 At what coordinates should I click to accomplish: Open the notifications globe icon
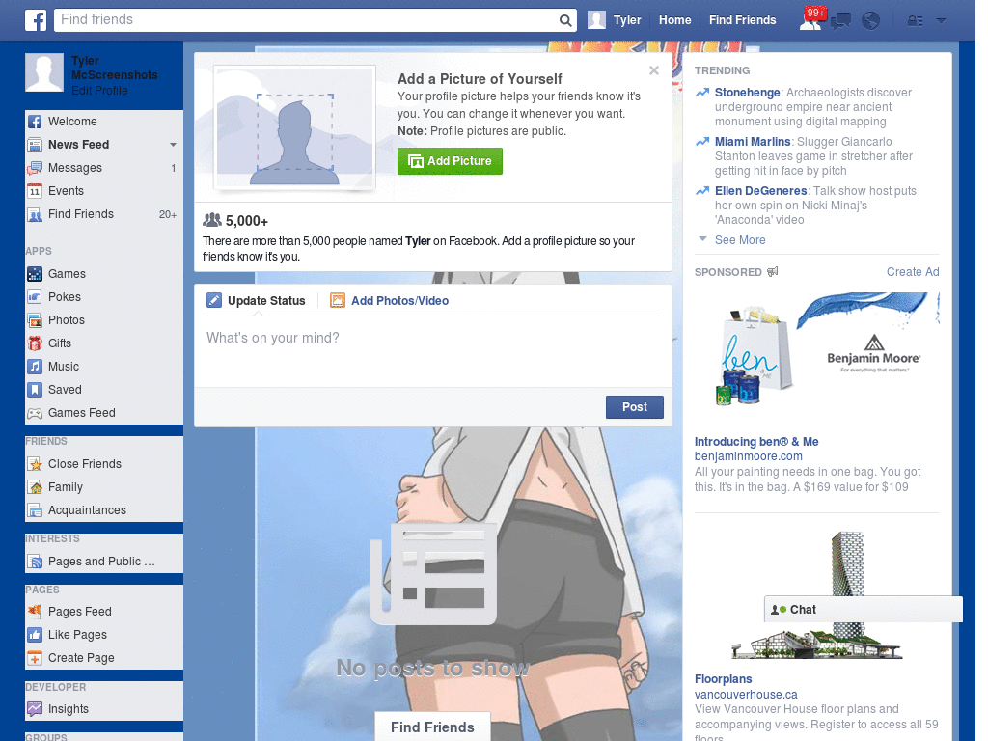871,21
